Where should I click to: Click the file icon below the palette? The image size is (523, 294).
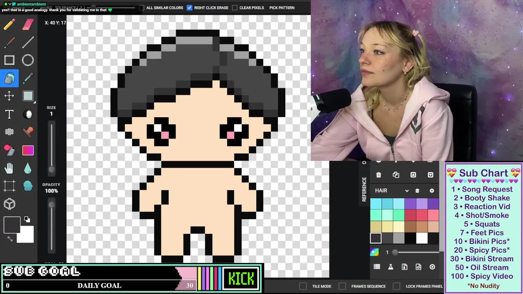click(405, 267)
